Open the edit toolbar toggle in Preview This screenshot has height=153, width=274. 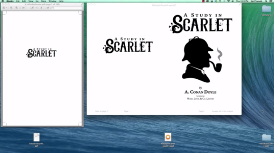click(x=48, y=8)
